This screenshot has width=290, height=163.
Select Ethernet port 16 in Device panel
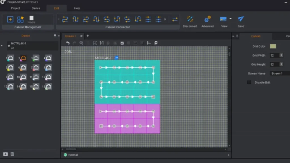[x=48, y=87]
